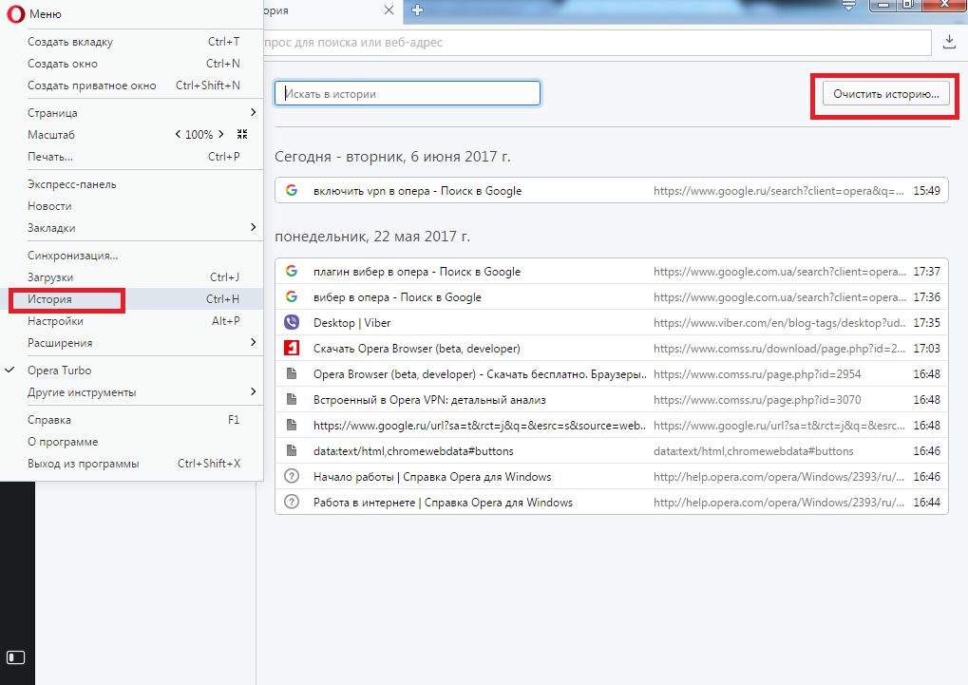Select Печать... menu item
The image size is (968, 685).
[x=131, y=157]
